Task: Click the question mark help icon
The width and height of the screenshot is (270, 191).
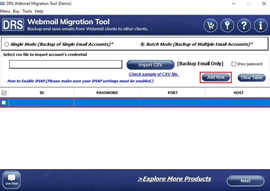Action: 244,26
